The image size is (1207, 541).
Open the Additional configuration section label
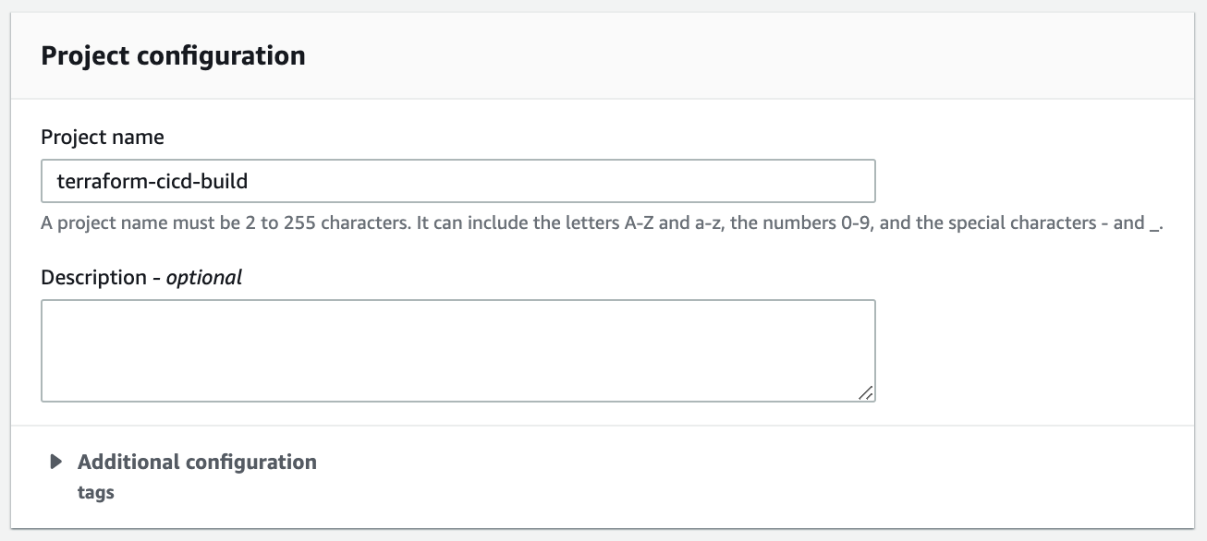(x=197, y=462)
